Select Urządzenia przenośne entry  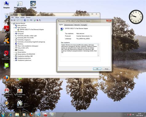(24, 58)
